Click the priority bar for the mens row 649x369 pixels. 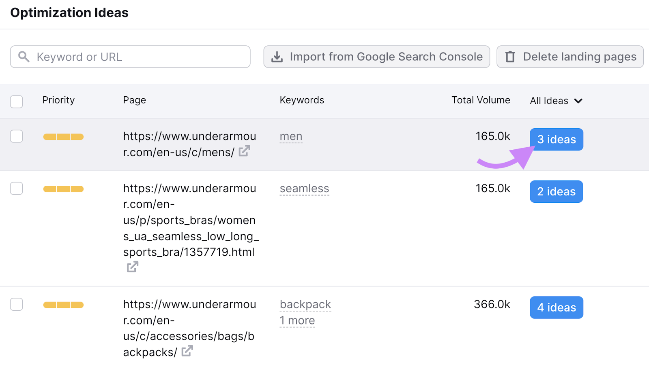[63, 137]
